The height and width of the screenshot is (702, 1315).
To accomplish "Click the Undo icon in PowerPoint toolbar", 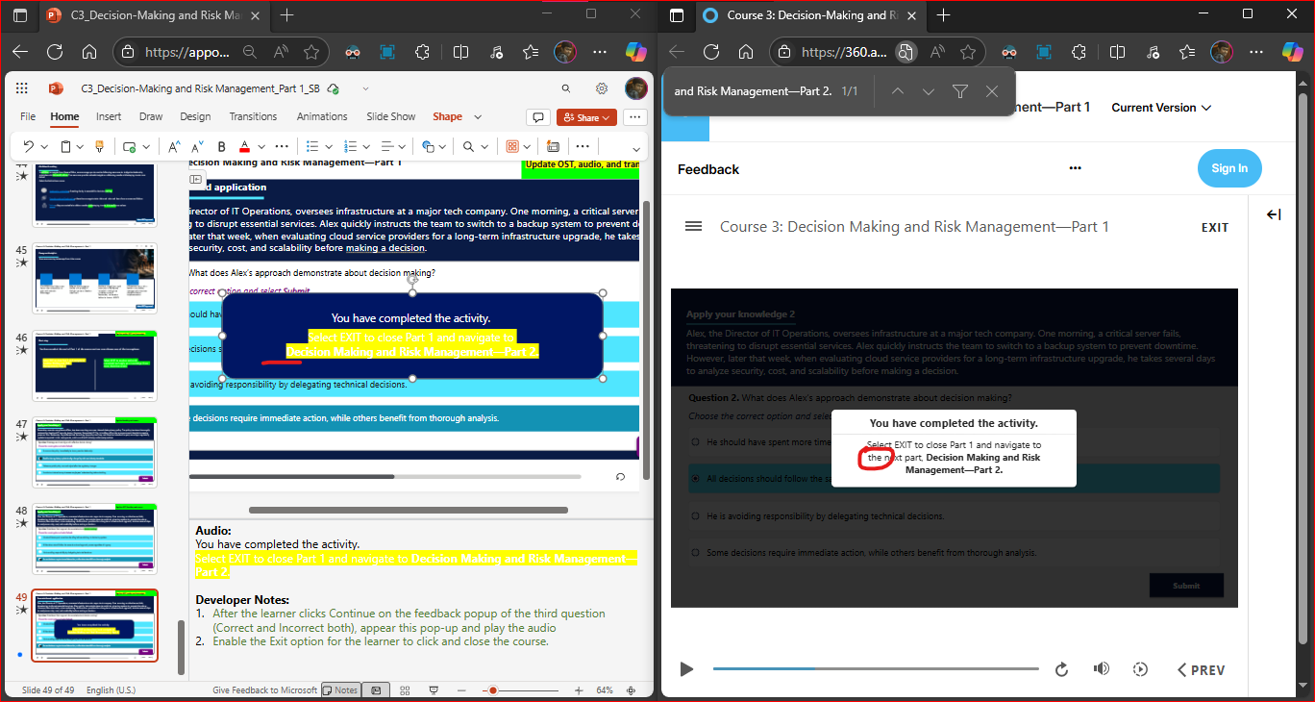I will [29, 146].
